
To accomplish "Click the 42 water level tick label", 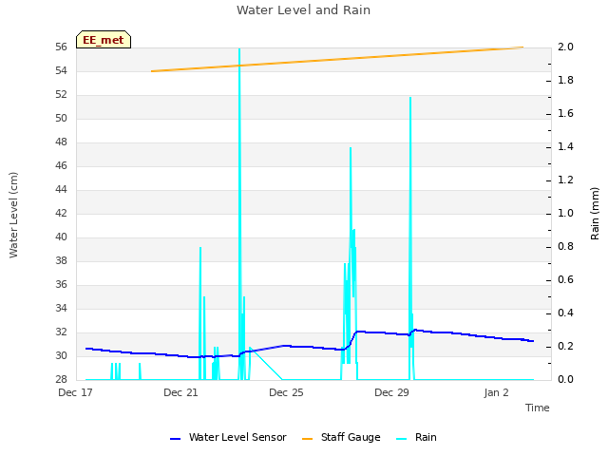I will point(61,213).
